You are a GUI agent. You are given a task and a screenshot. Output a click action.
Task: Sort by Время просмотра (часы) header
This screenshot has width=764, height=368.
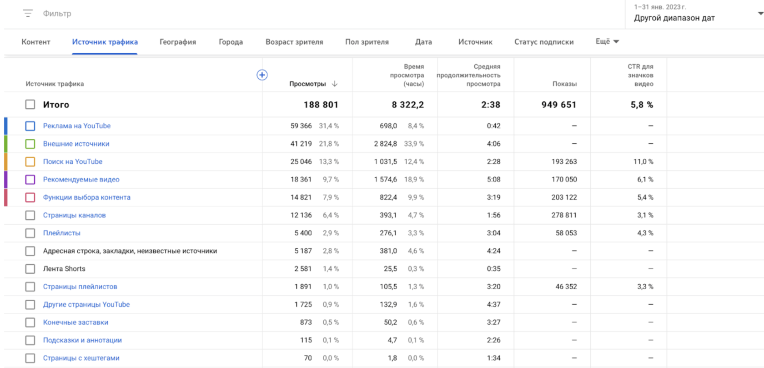[x=407, y=75]
